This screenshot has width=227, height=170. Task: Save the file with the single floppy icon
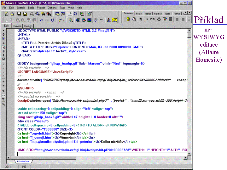(19, 14)
